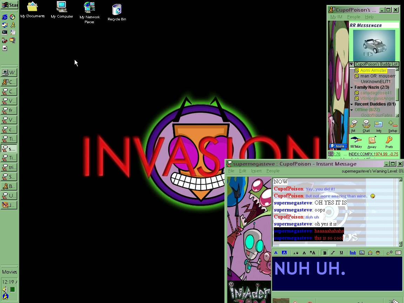
Task: Open buddy list Setup
Action: pyautogui.click(x=393, y=126)
